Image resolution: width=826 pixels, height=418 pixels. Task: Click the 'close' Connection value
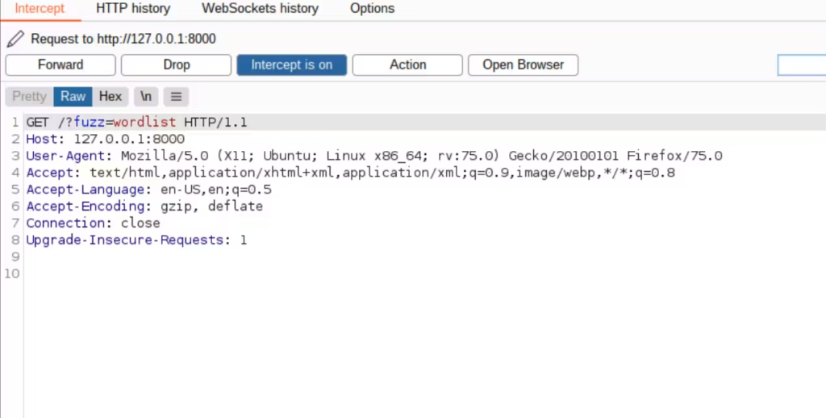140,223
